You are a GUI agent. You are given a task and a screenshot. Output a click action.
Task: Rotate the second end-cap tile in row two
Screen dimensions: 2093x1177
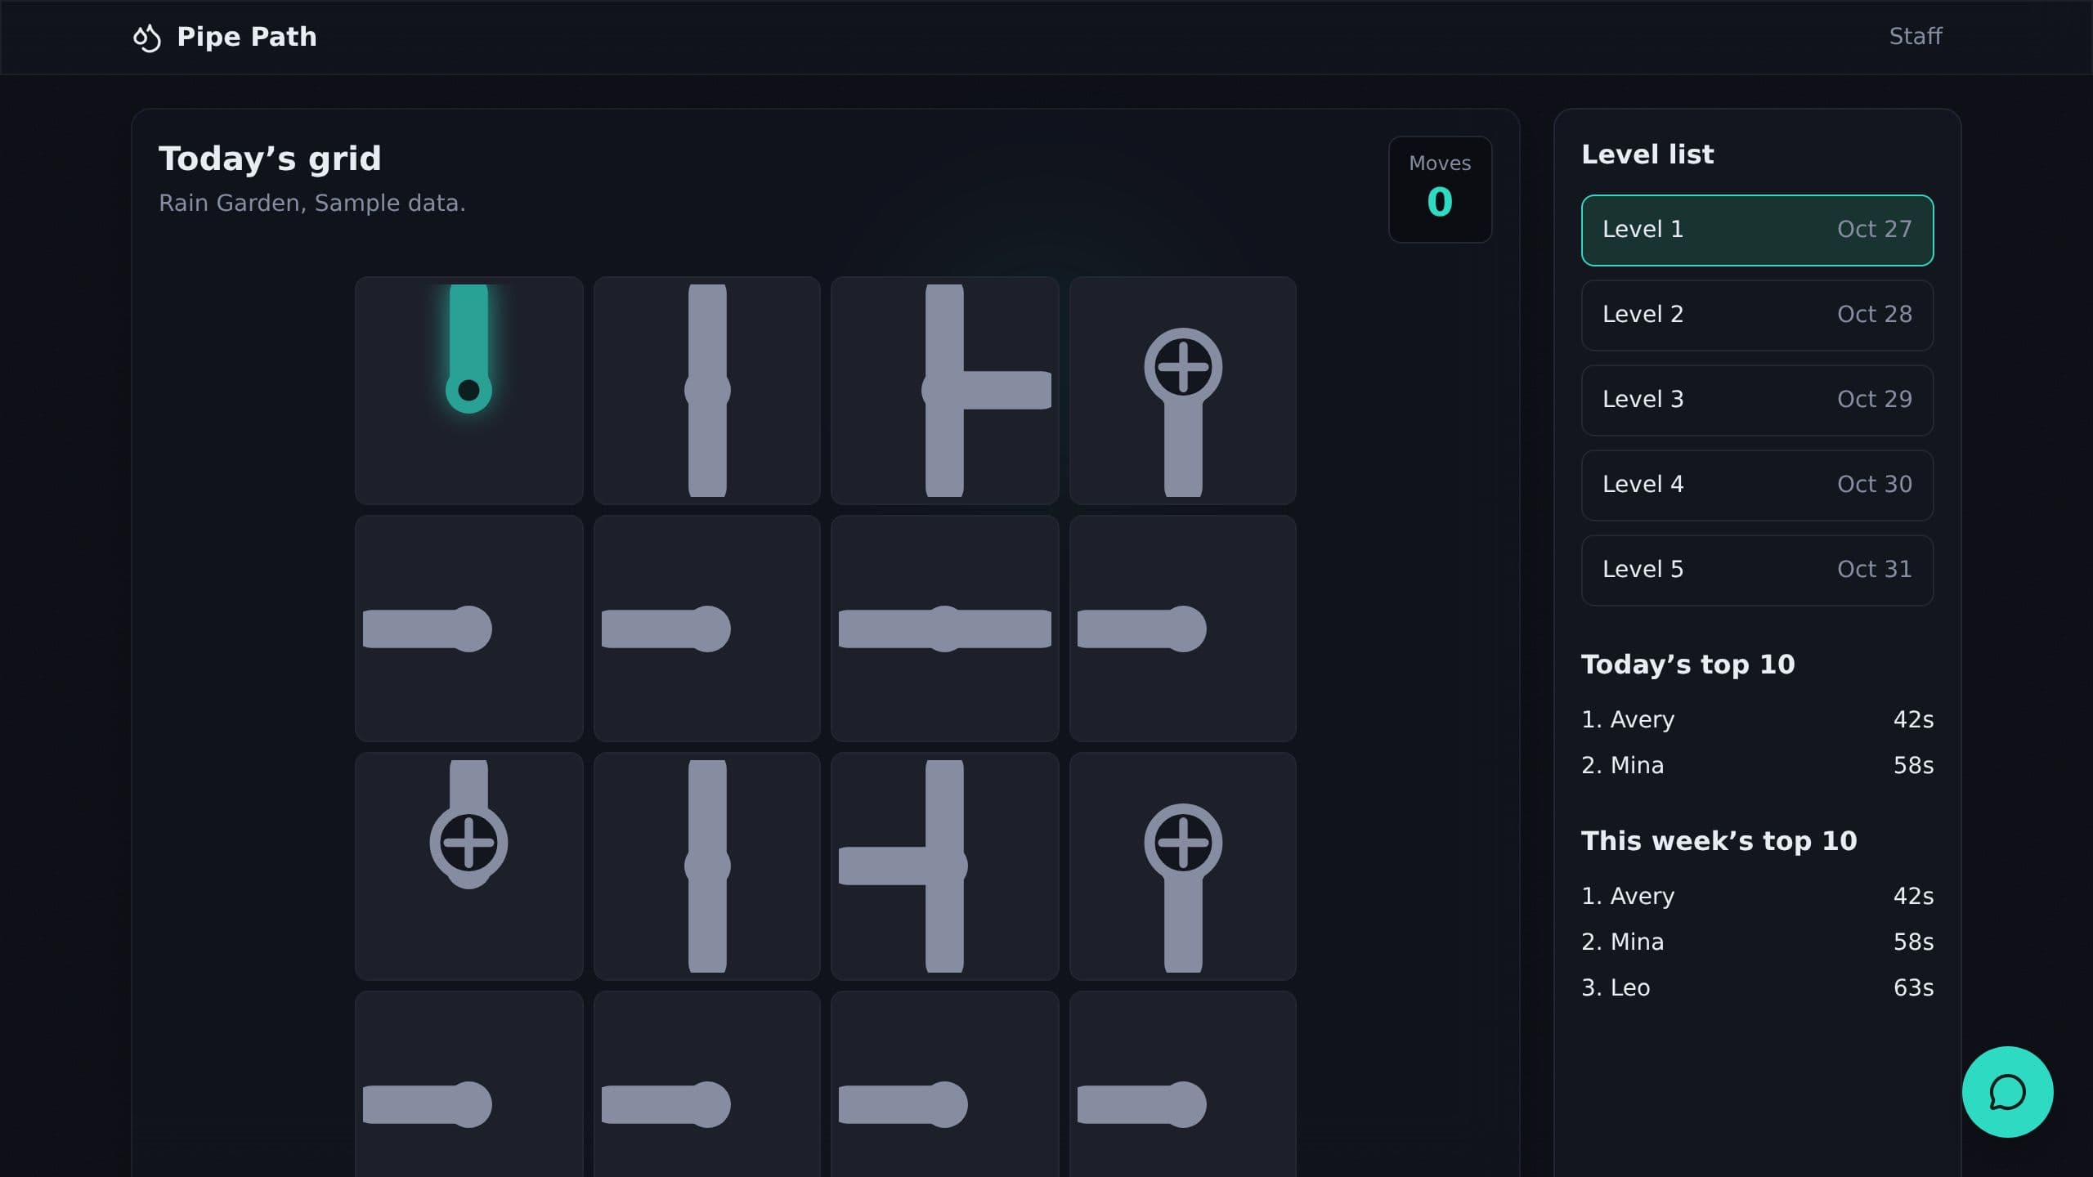coord(707,629)
